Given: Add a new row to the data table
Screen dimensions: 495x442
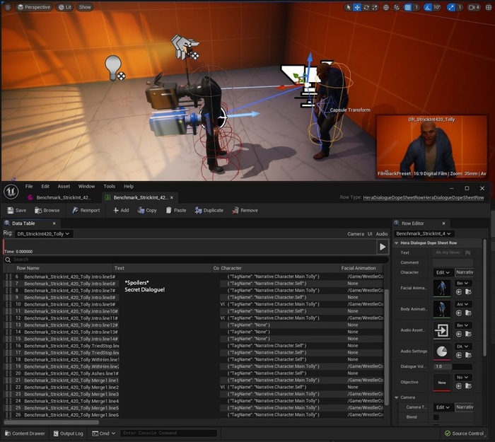Looking at the screenshot, I should [x=121, y=210].
